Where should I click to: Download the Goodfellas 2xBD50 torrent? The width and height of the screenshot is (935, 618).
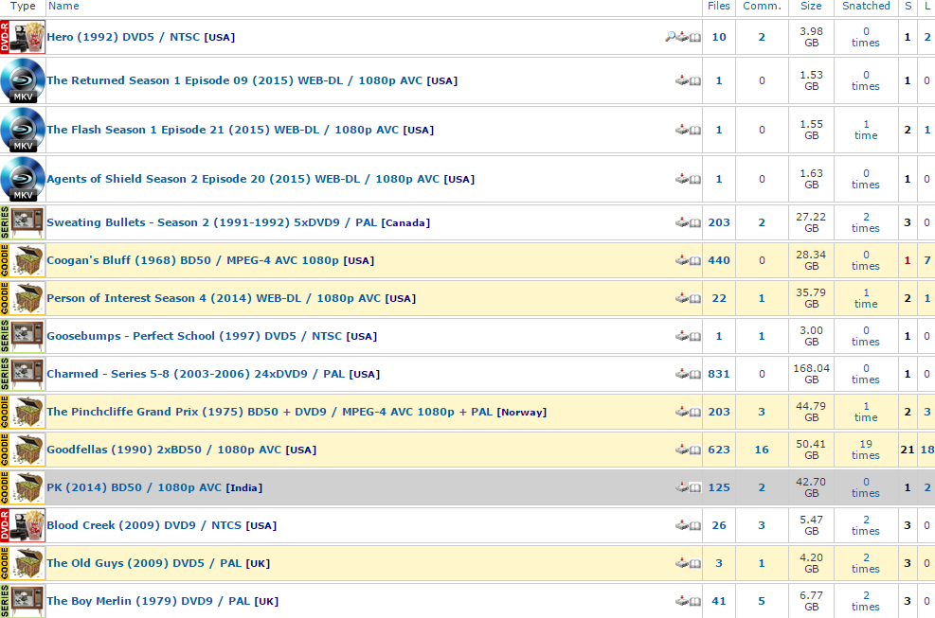coord(682,450)
